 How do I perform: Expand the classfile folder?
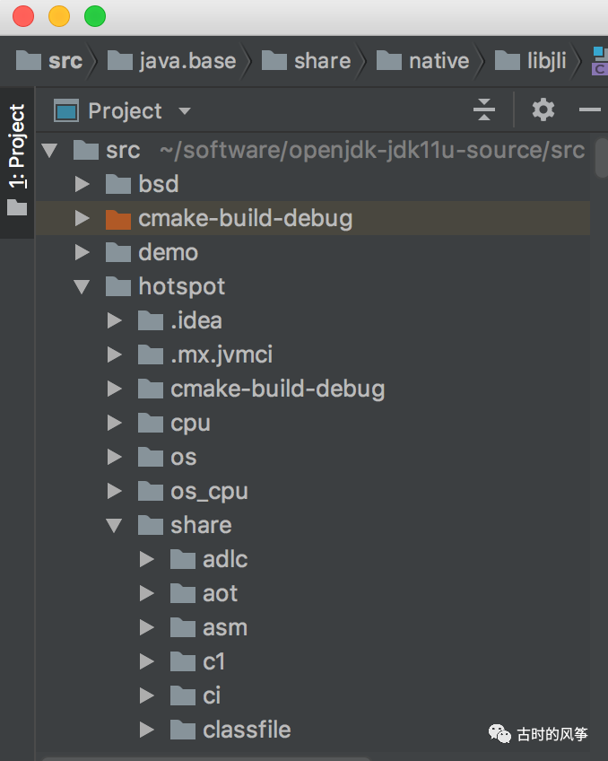point(147,730)
